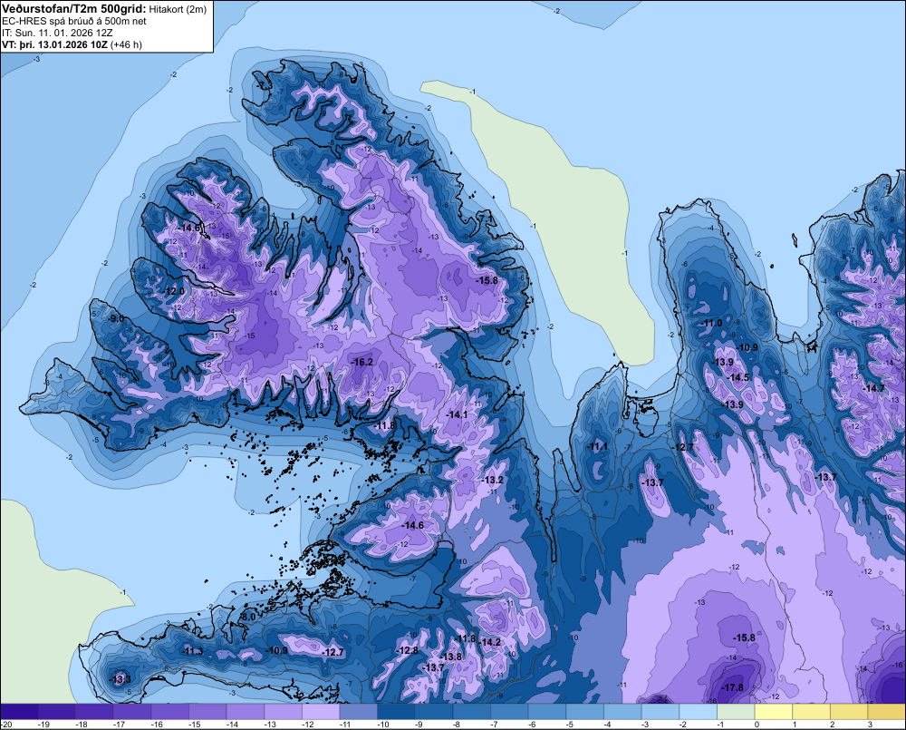
Task: Select the '0' tick label on the legend
Action: click(x=757, y=725)
